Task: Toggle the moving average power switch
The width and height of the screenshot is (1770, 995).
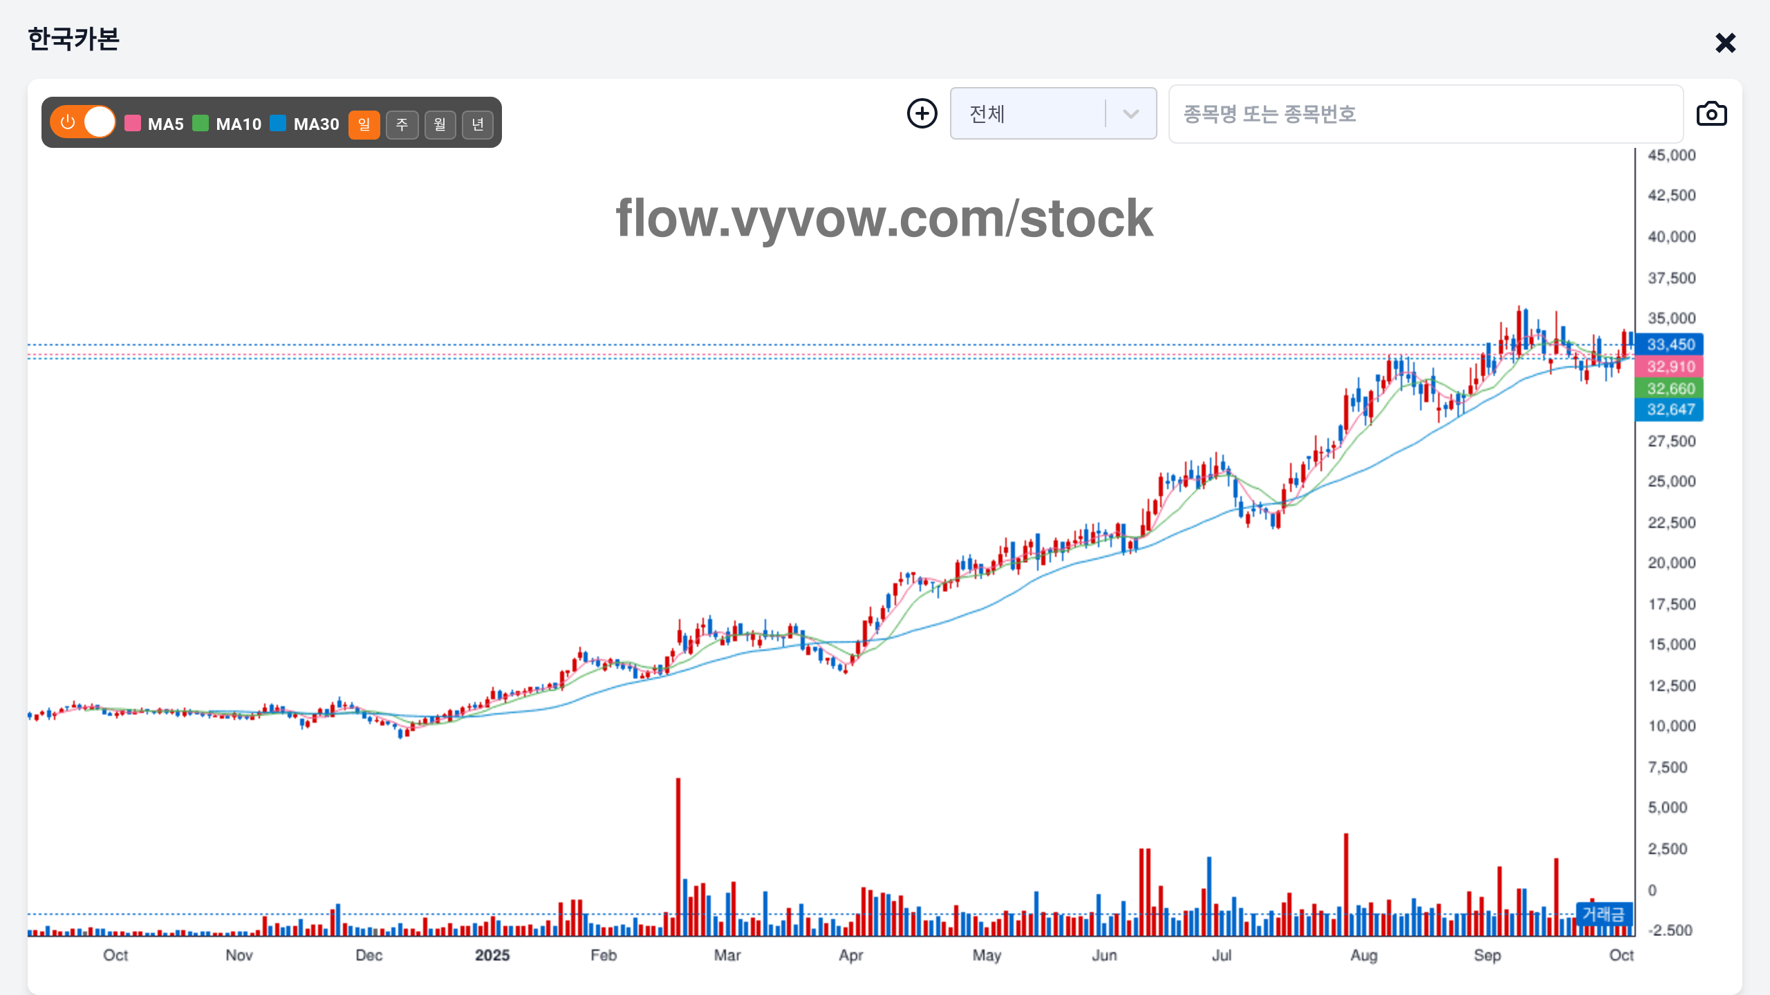Action: [83, 122]
